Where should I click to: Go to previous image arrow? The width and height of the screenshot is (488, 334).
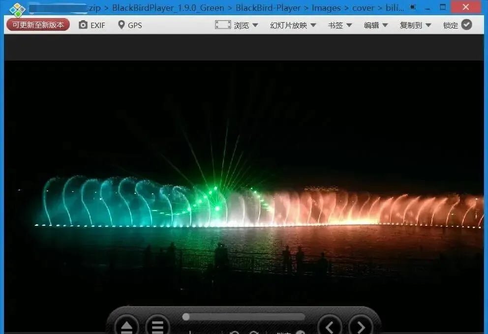(330, 325)
